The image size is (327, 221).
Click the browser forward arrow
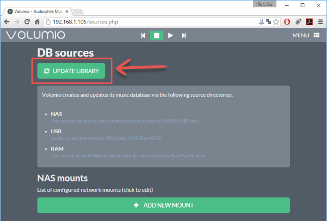coord(17,22)
